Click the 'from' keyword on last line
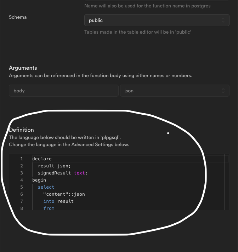This screenshot has width=238, height=252. tap(49, 208)
